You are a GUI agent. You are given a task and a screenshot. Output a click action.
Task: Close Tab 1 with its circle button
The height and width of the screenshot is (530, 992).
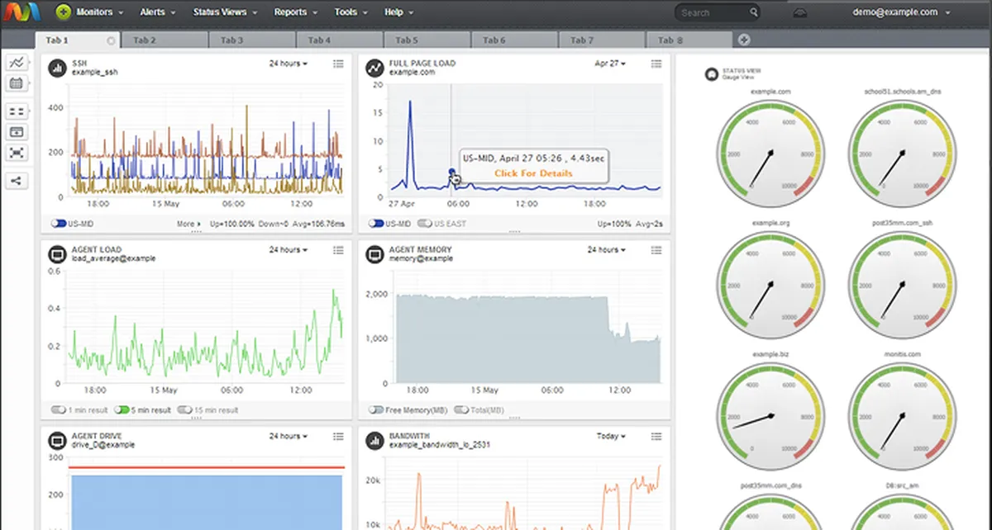(111, 40)
